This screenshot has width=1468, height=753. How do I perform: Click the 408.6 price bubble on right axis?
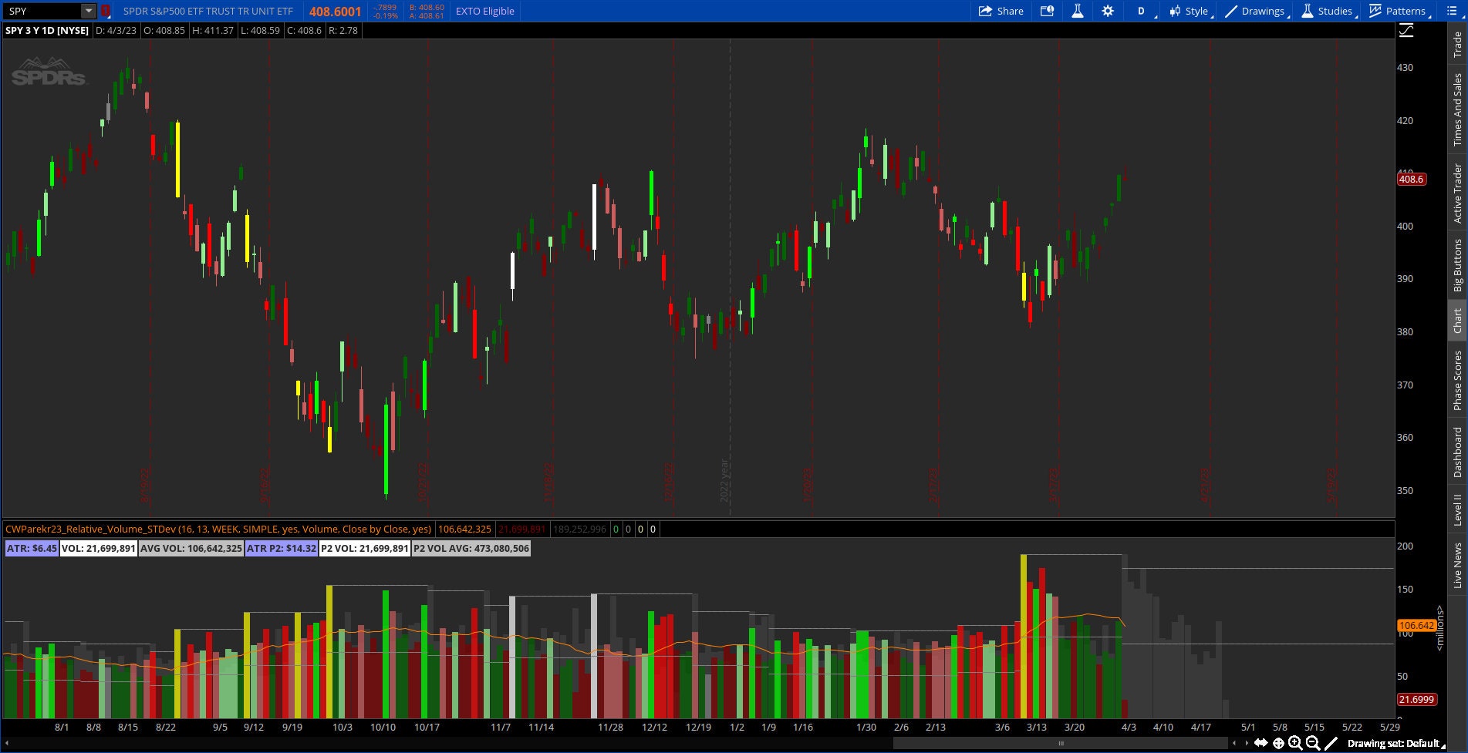tap(1412, 180)
